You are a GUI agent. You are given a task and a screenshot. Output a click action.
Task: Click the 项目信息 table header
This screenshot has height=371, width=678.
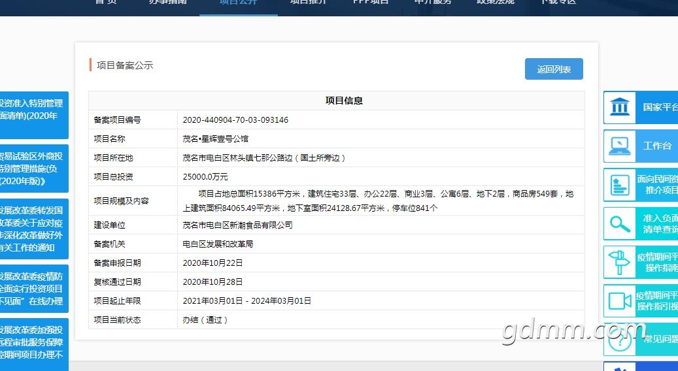coord(344,101)
